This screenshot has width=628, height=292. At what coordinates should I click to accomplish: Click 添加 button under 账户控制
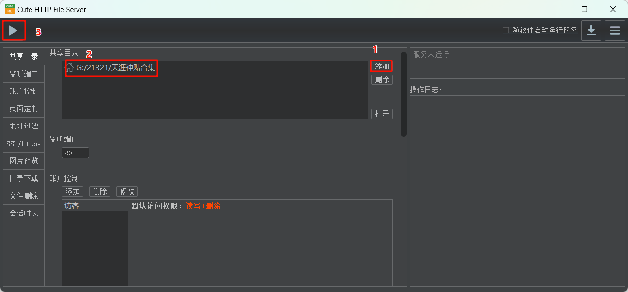point(73,192)
